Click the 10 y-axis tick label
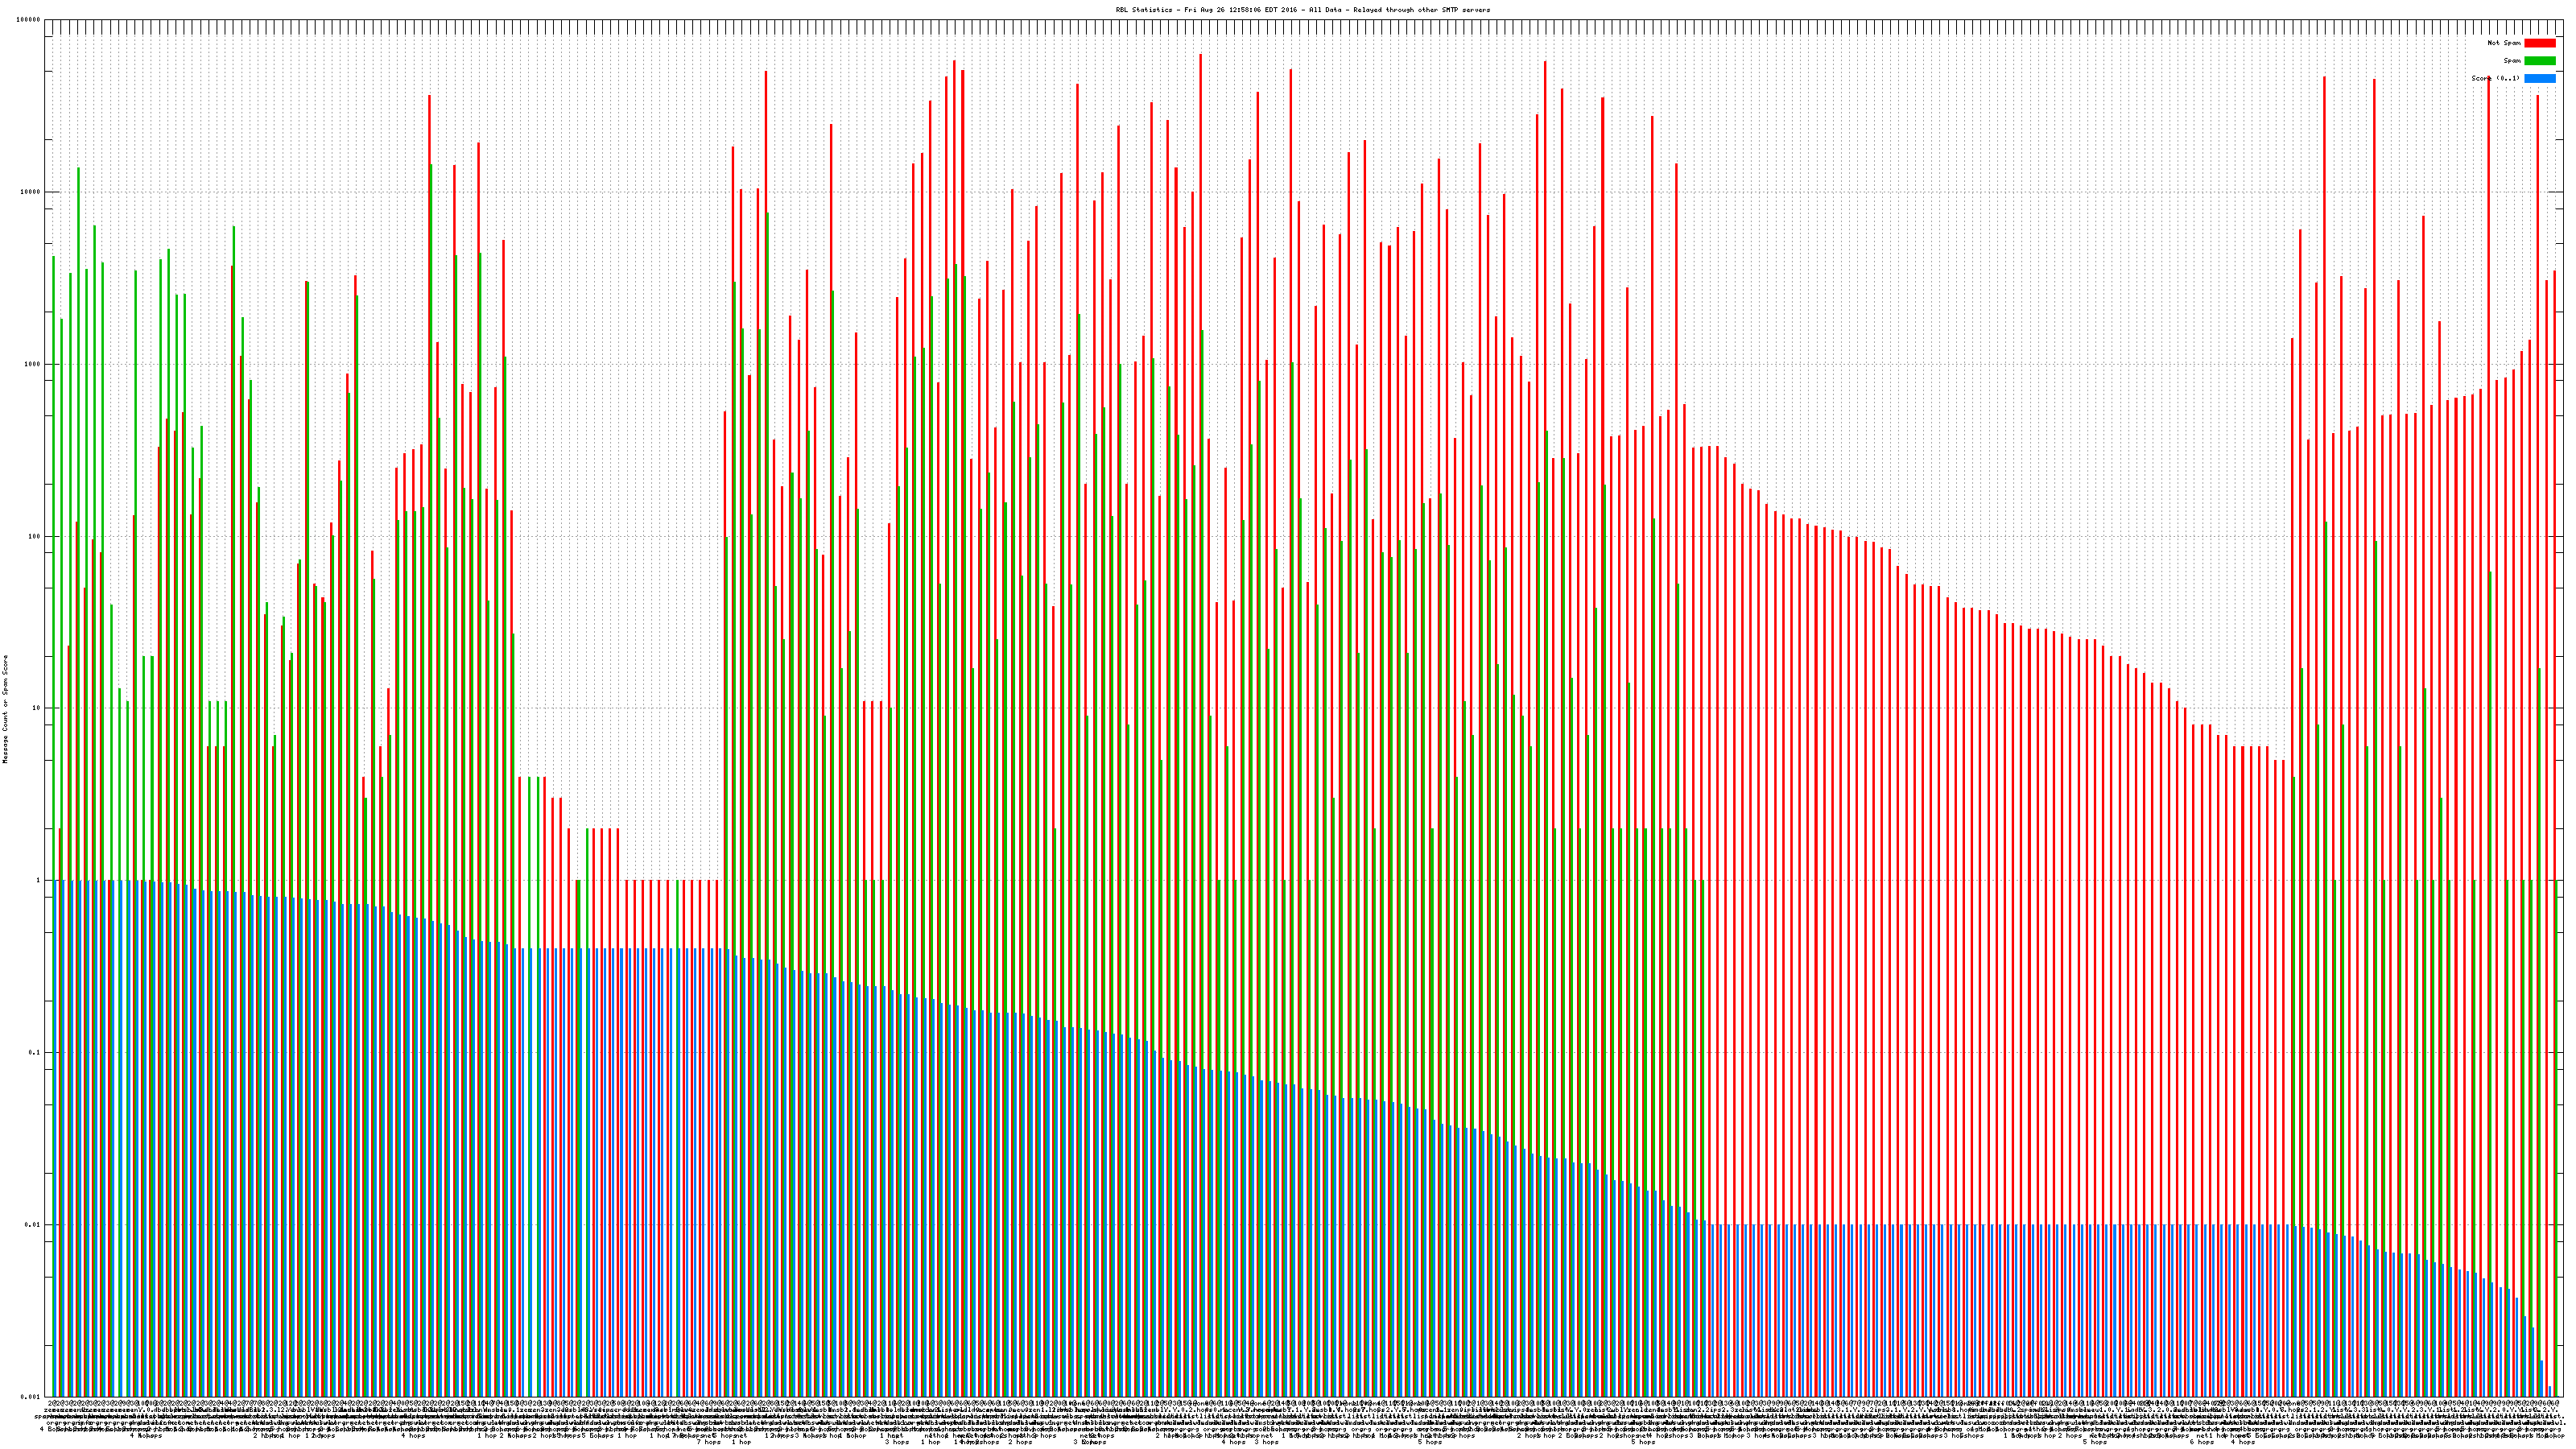This screenshot has height=1449, width=2576. click(x=37, y=708)
